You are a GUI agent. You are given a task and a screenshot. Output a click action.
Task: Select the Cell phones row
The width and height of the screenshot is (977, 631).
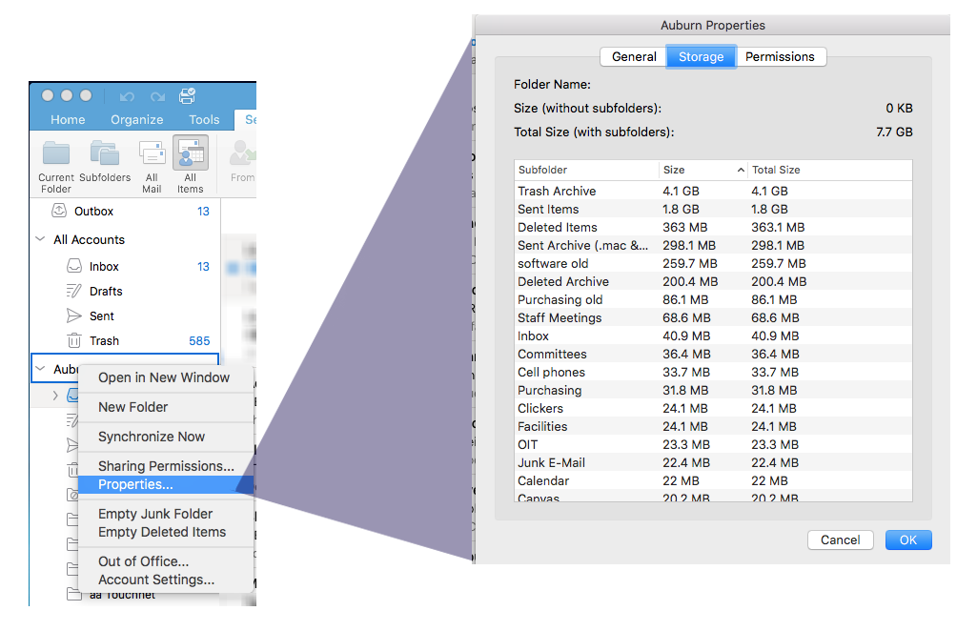pos(713,372)
